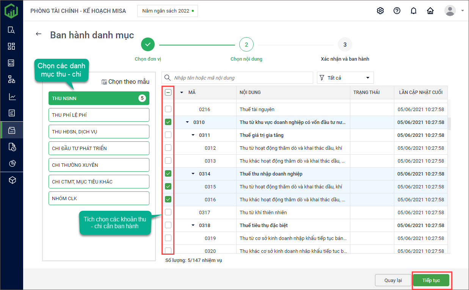Click the help question mark icon
469x290 pixels.
(397, 11)
